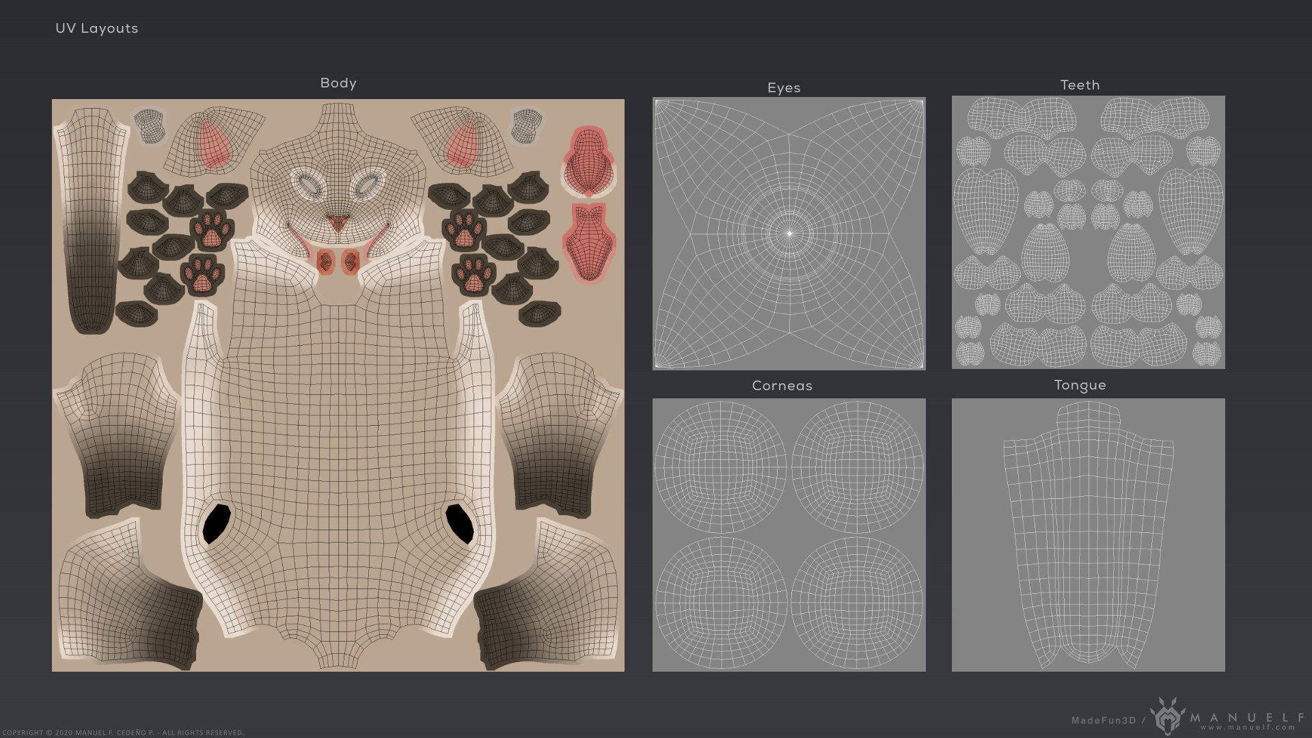
Task: Click the Corneas label heading
Action: [x=782, y=385]
